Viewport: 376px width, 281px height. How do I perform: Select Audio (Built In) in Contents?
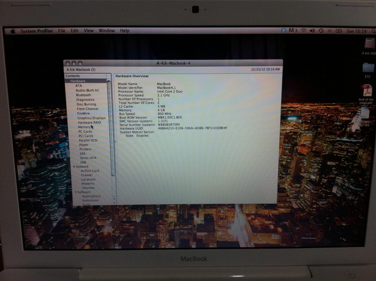point(88,91)
